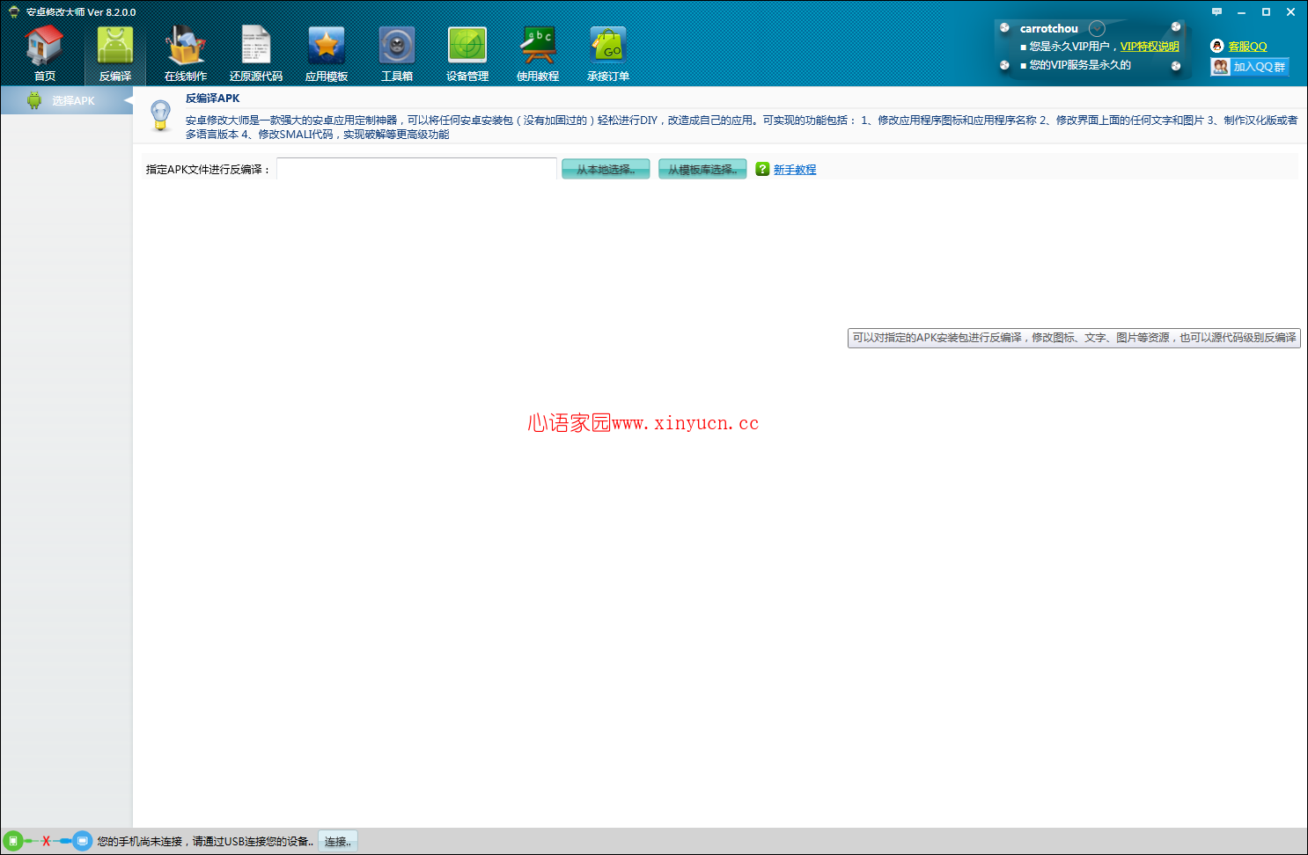Click 从本地选择 button

pyautogui.click(x=606, y=169)
